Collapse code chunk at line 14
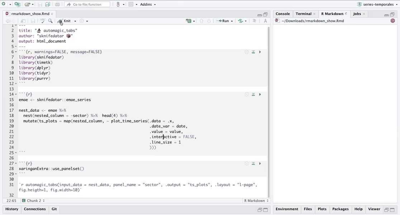 (16, 95)
